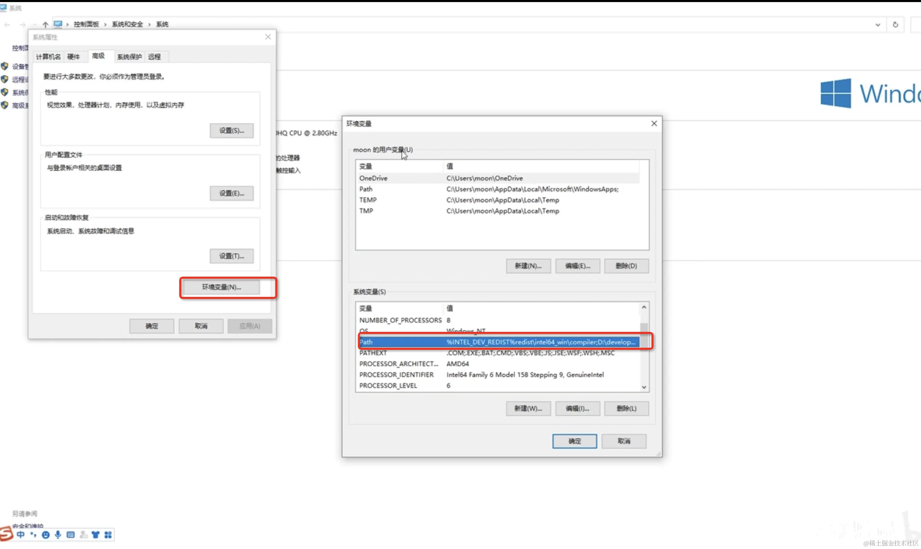This screenshot has width=921, height=549.
Task: Select the Path row in the system variables
Action: (x=498, y=342)
